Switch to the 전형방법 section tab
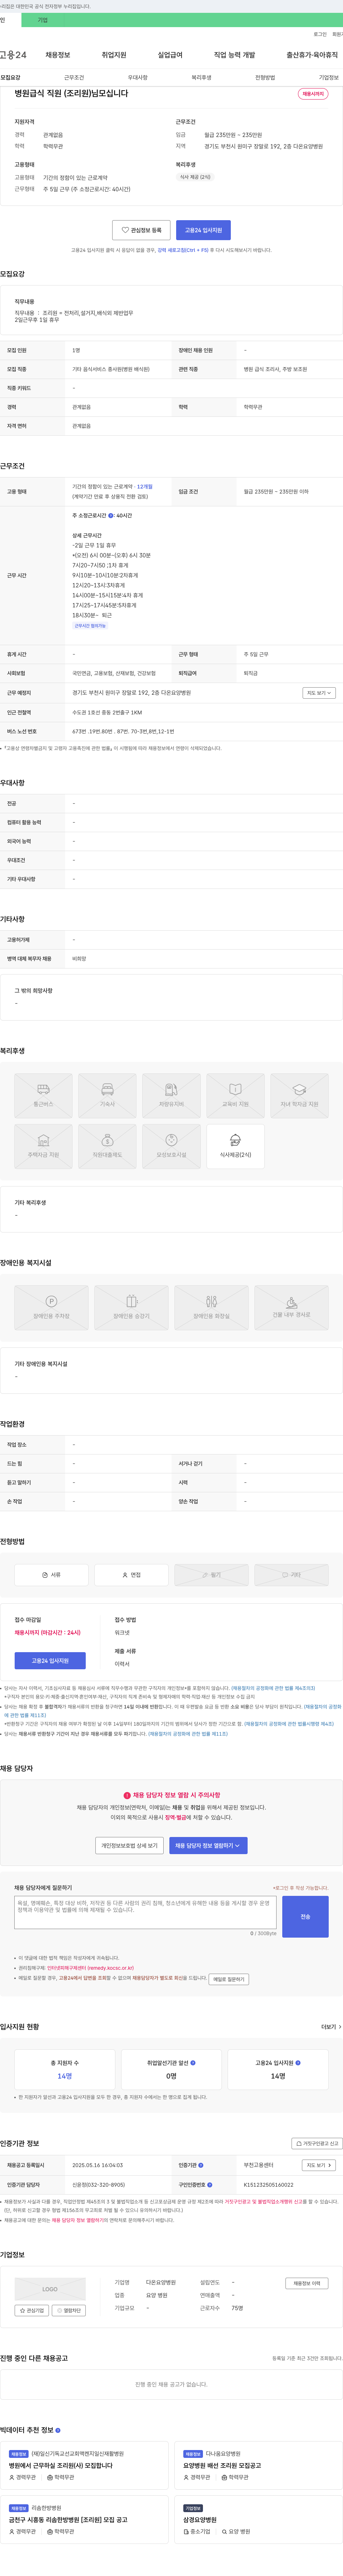 (265, 77)
